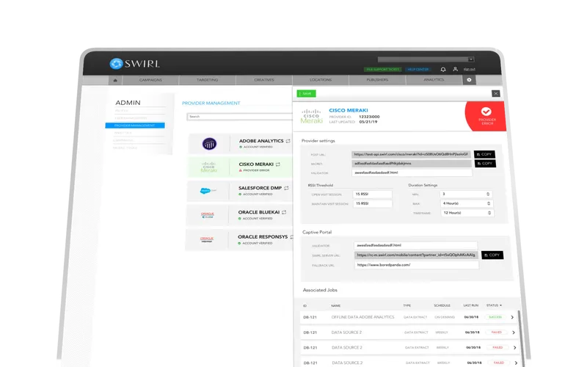Click the Provider Error status badge
The image size is (587, 367).
(x=486, y=116)
